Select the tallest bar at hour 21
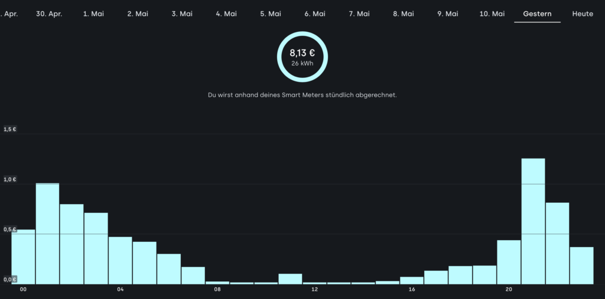Screen dimensions: 605x299 pyautogui.click(x=533, y=221)
